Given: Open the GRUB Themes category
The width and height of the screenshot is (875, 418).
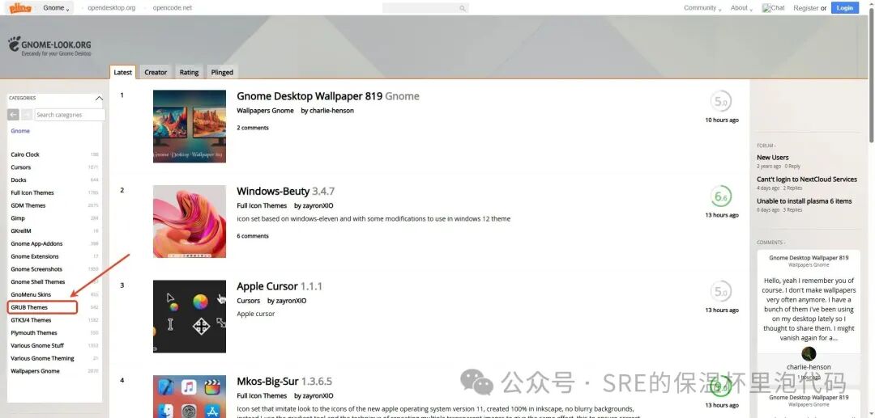Looking at the screenshot, I should [x=29, y=307].
